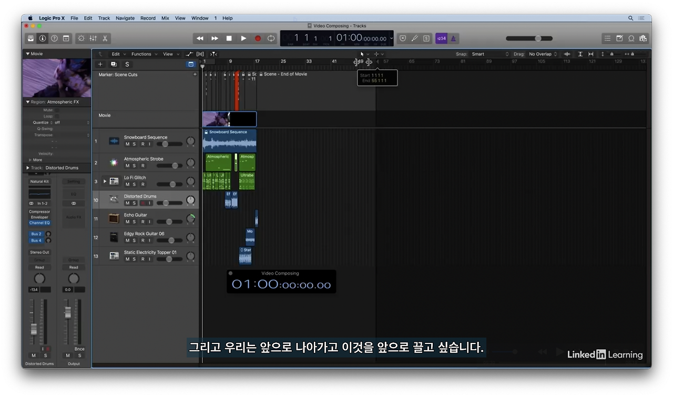Rewind the transport

pyautogui.click(x=200, y=38)
